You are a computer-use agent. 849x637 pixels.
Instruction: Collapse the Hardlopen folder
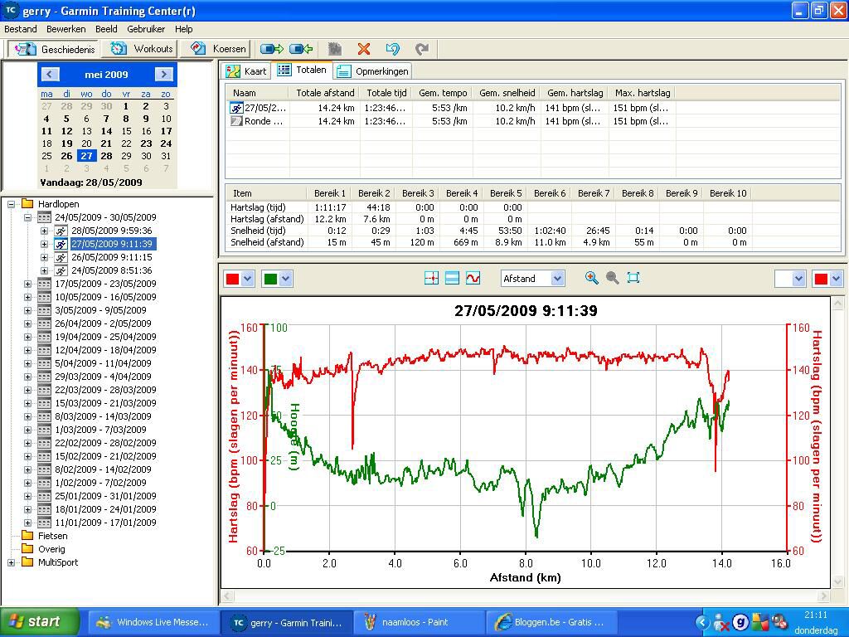pyautogui.click(x=11, y=204)
